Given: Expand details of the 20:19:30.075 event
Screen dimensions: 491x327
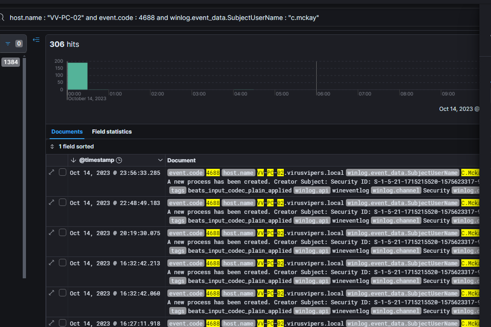Looking at the screenshot, I should (51, 233).
